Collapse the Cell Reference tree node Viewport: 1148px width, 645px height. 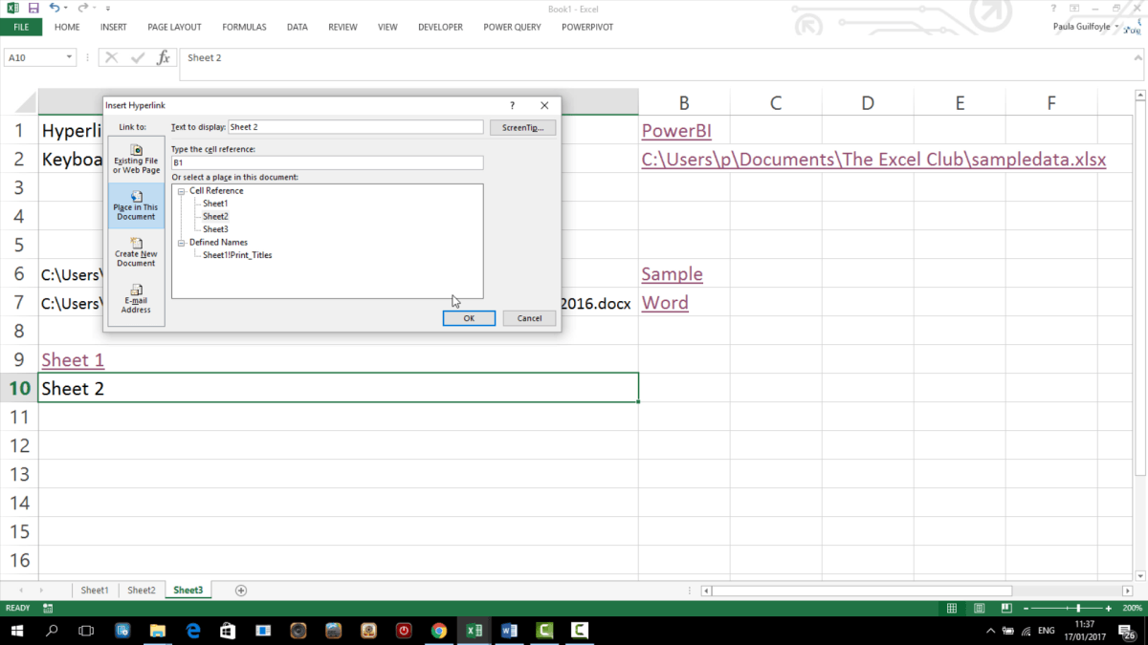(x=182, y=191)
